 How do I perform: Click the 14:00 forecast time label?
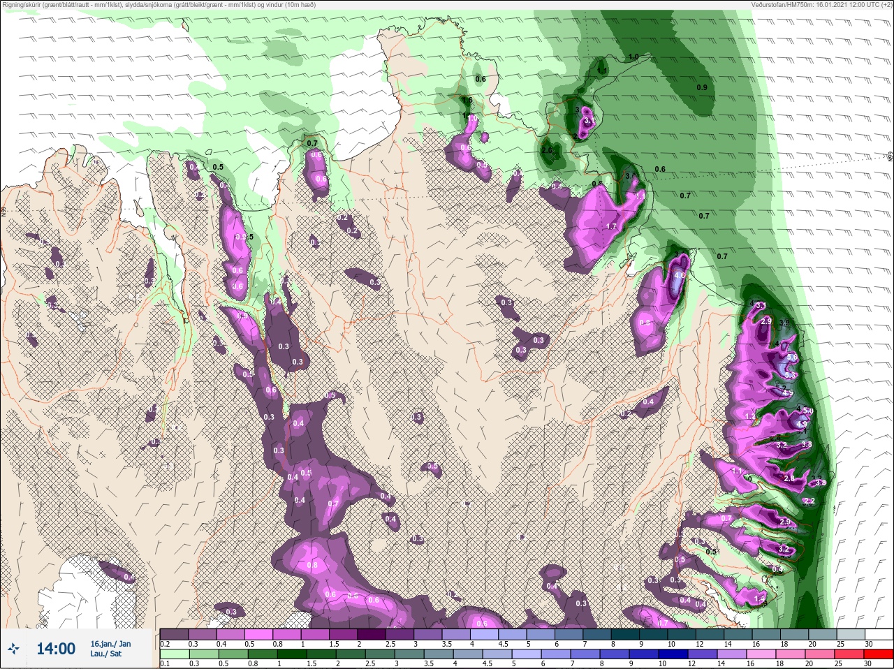56,649
